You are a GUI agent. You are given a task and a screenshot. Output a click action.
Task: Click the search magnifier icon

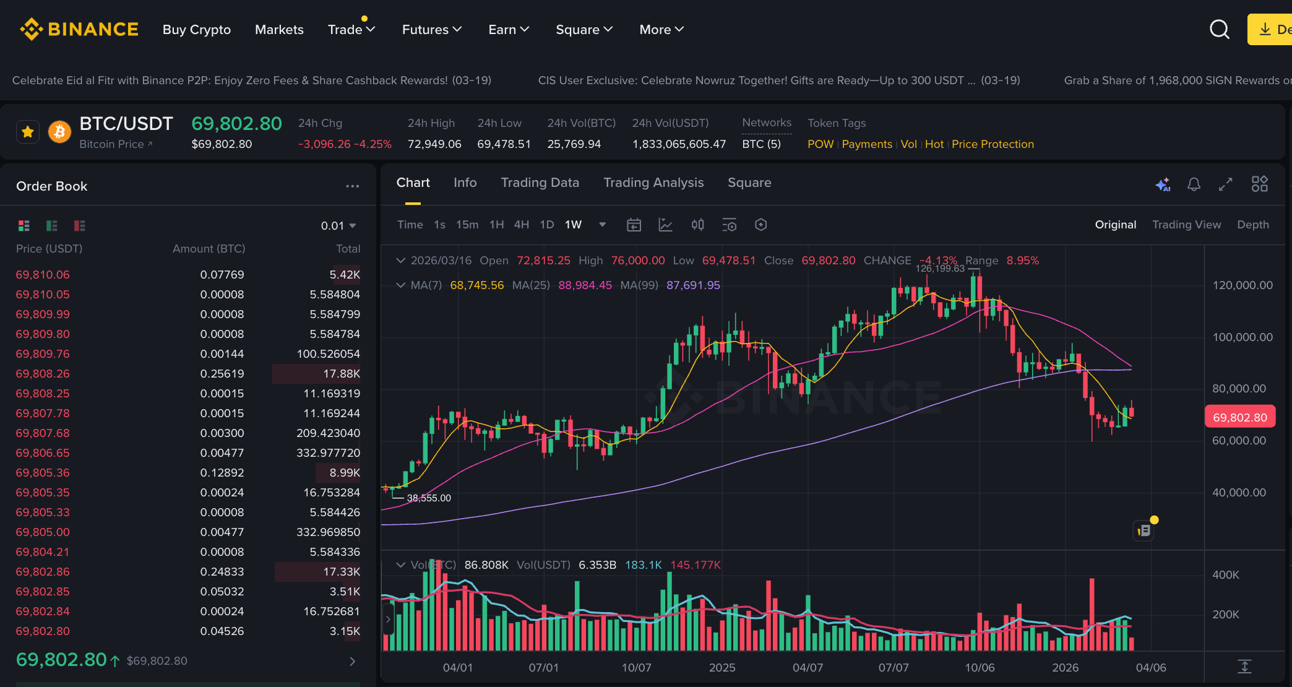click(1219, 29)
